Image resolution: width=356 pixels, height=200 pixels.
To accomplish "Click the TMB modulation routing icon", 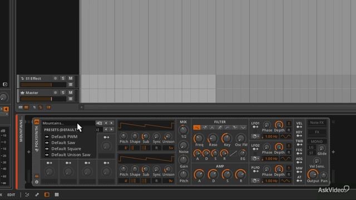I will [299, 144].
